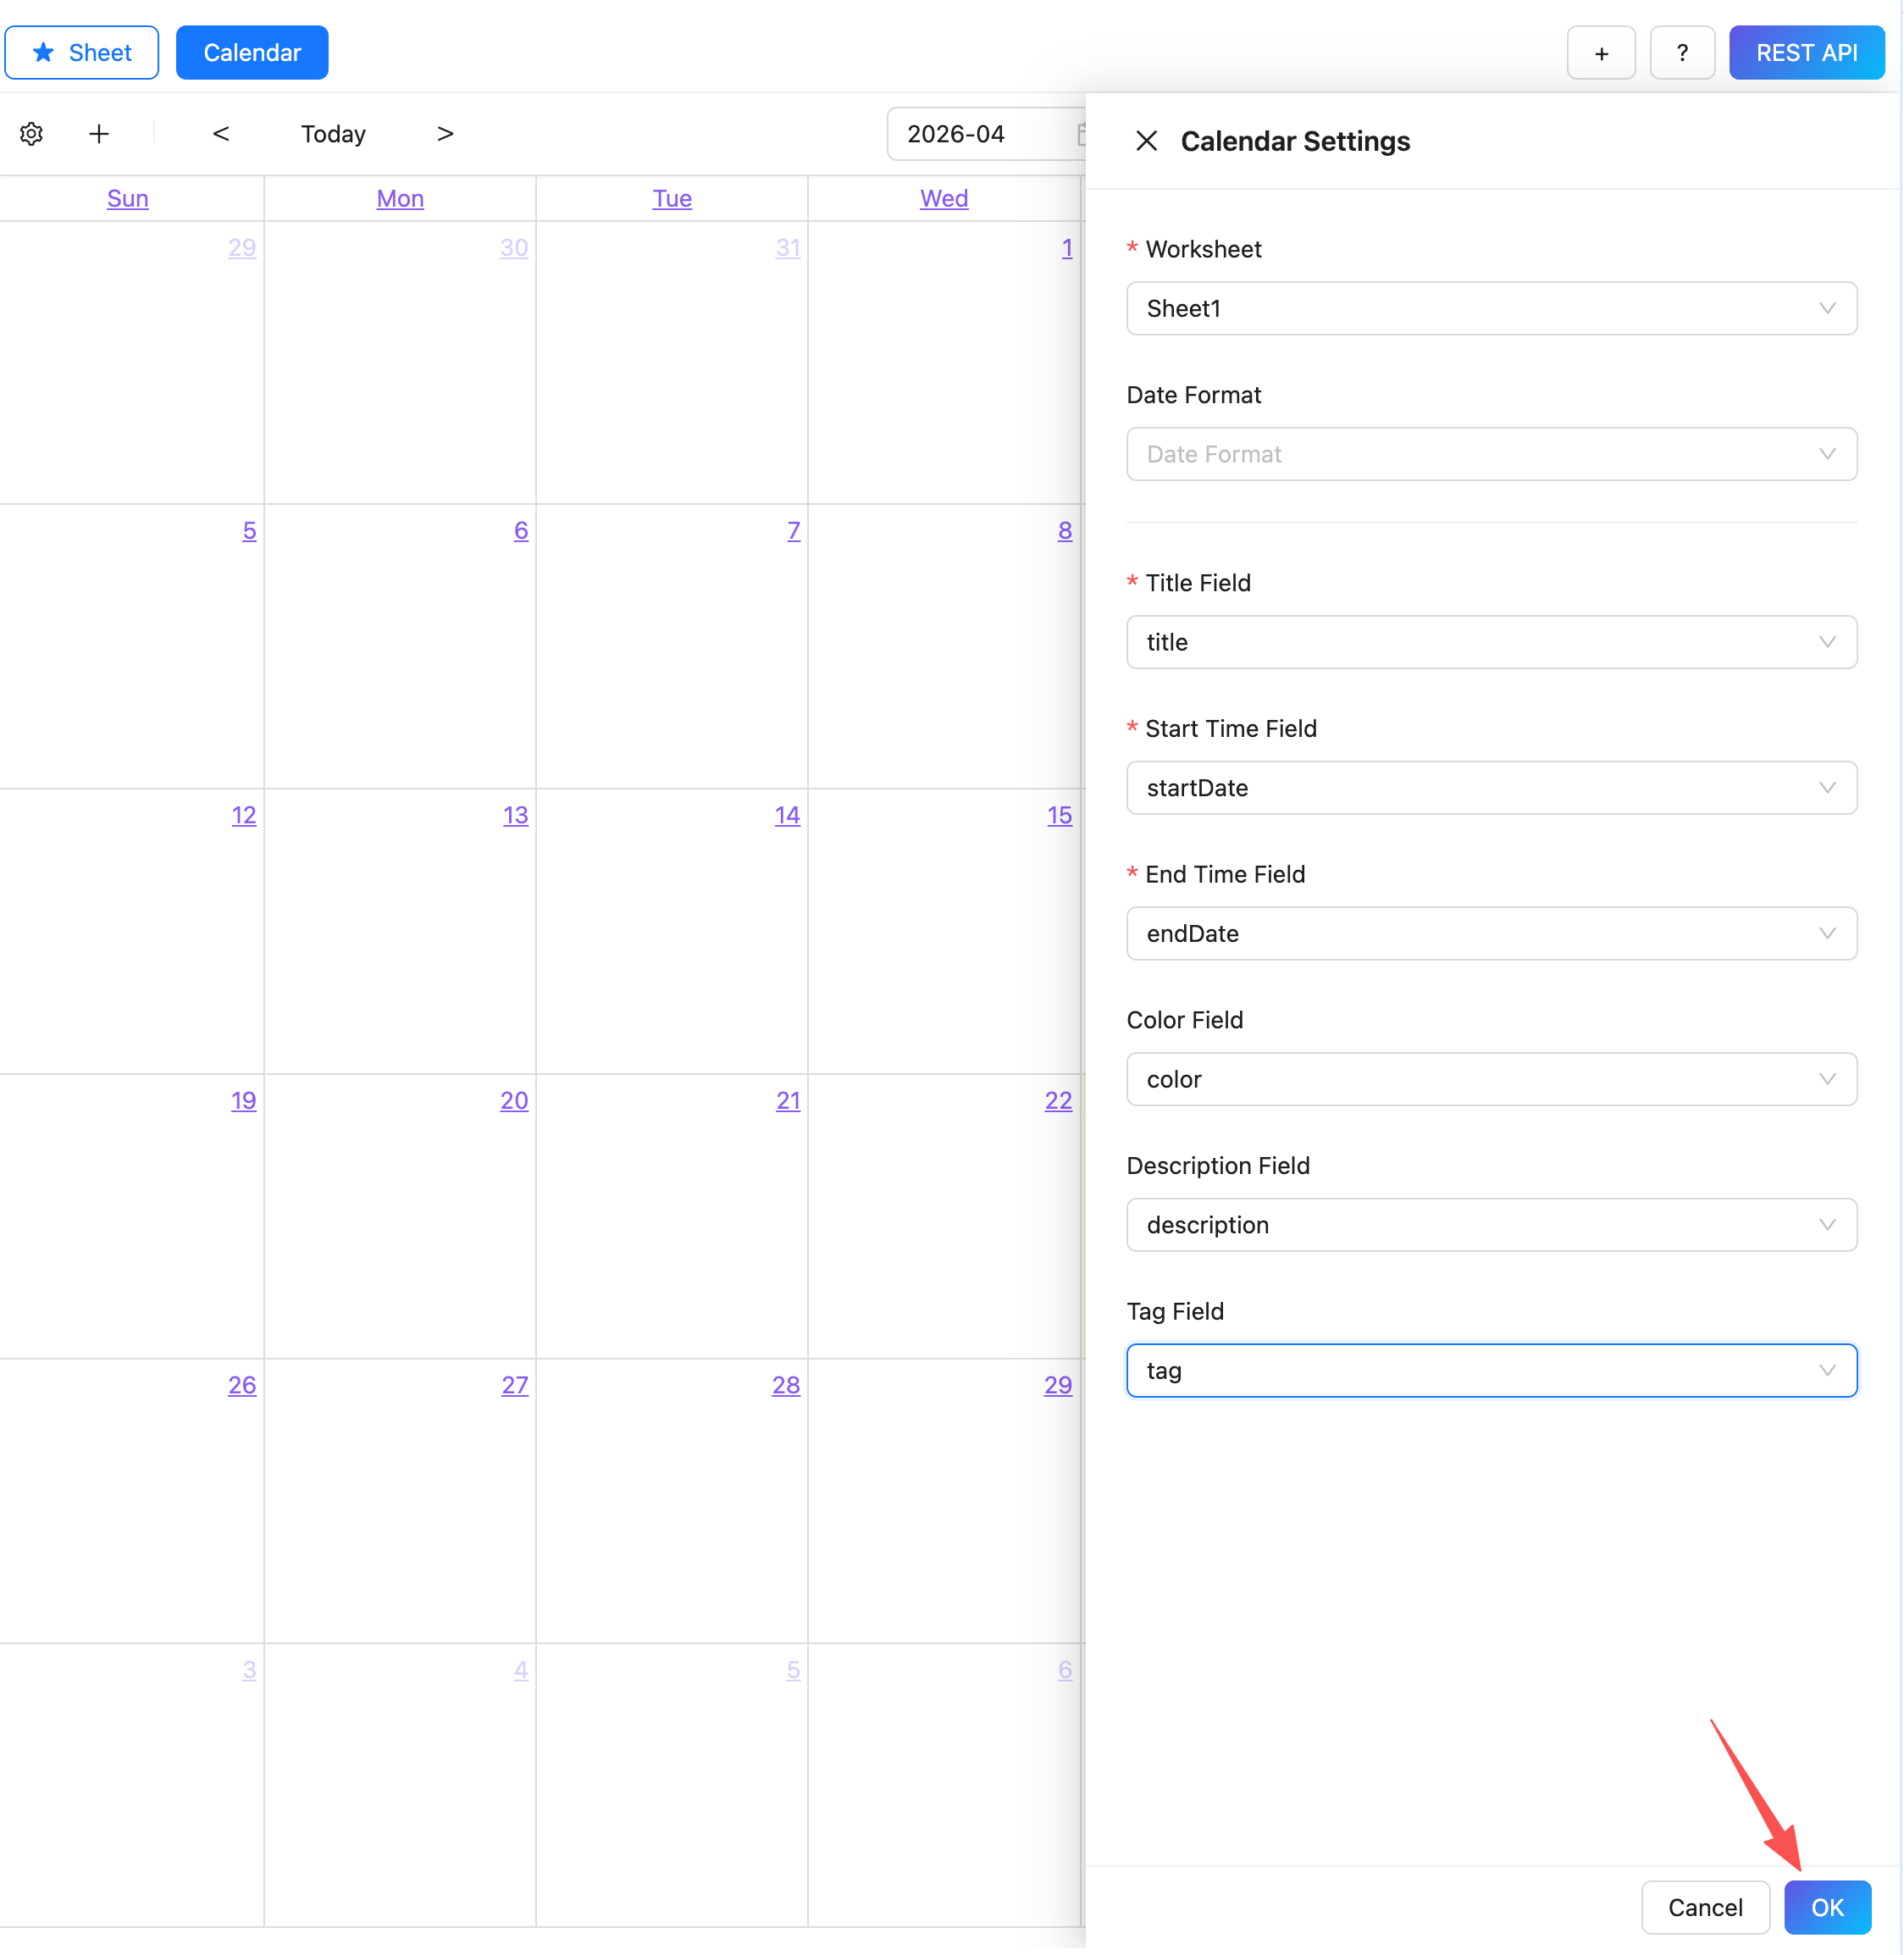Screen dimensions: 1904x1955
Task: Switch to the Calendar tab
Action: (252, 53)
